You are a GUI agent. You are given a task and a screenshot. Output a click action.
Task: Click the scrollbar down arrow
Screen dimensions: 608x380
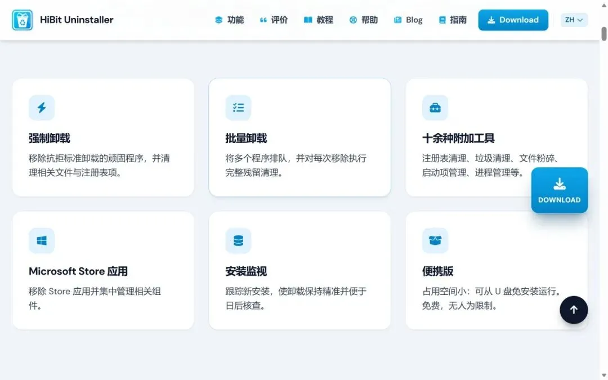tap(603, 375)
